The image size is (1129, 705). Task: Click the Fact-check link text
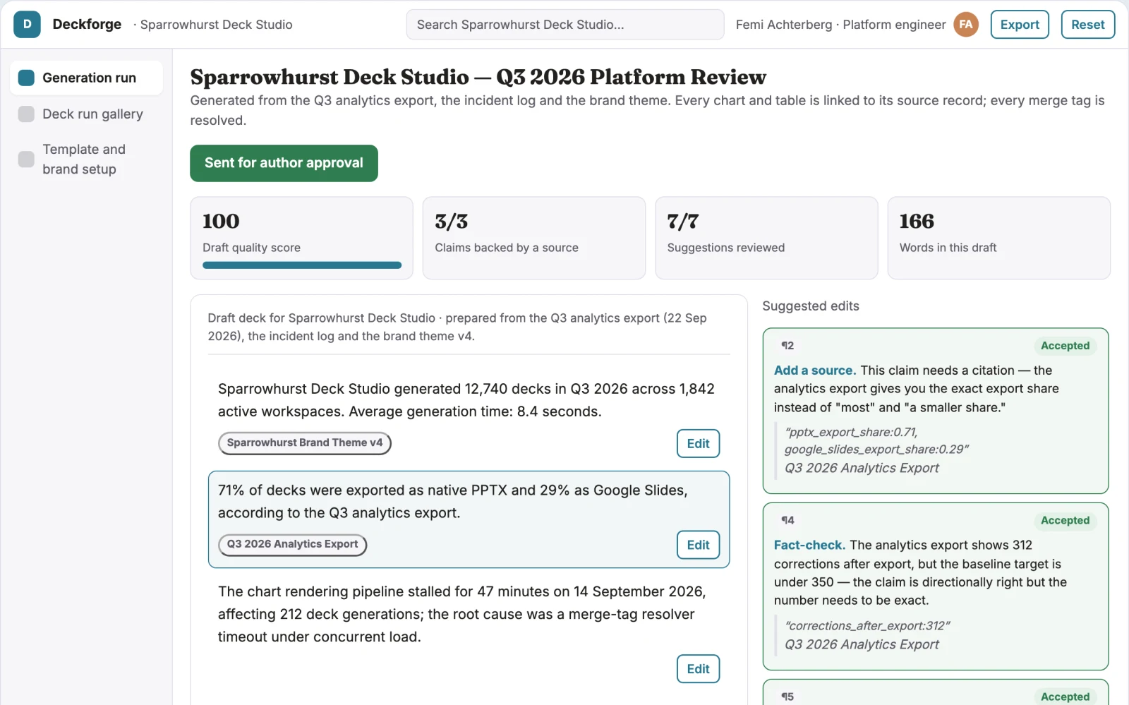click(809, 545)
